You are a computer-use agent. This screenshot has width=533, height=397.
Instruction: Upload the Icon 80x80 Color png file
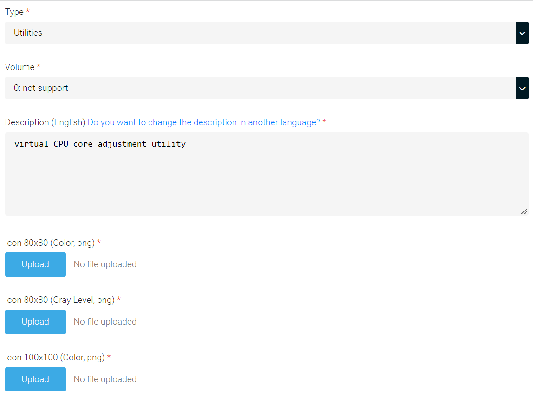35,264
